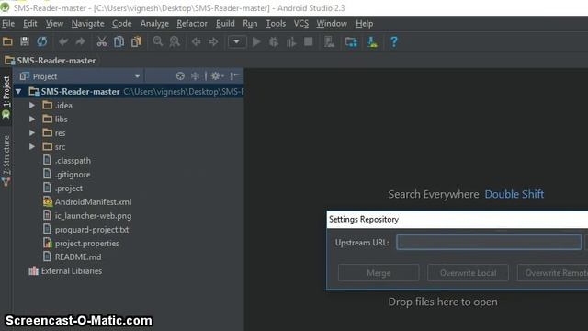Toggle the 1: Project side tab

[x=6, y=97]
